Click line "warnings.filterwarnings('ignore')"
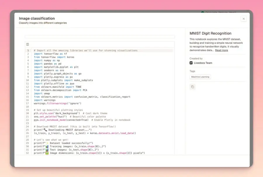 point(58,104)
